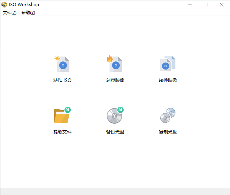Click the ISO Workshop title text
The height and width of the screenshot is (195, 230).
coord(24,5)
